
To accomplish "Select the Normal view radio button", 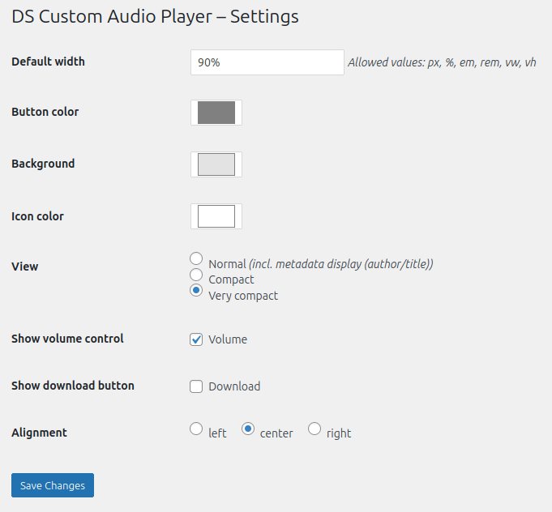I will [196, 258].
